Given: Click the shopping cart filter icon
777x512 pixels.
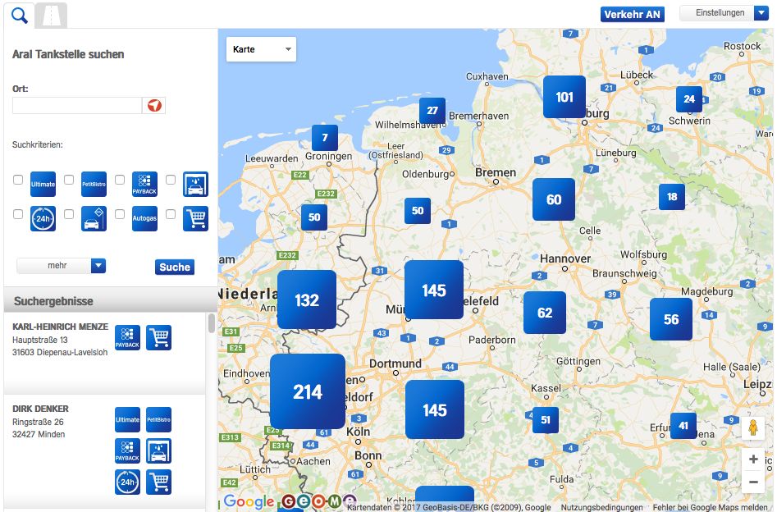Looking at the screenshot, I should click(196, 218).
